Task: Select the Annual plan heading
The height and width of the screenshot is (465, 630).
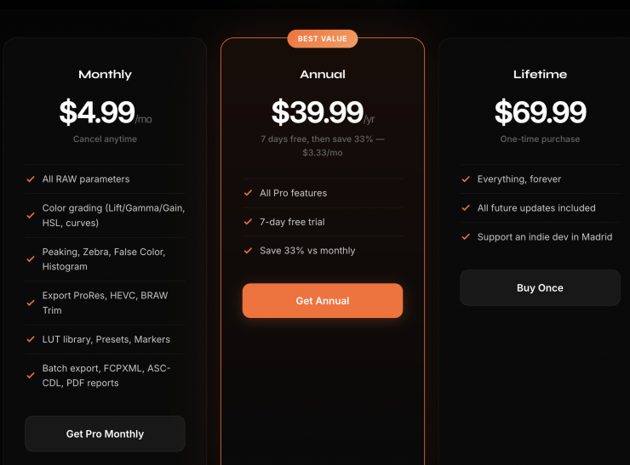Action: click(x=322, y=75)
